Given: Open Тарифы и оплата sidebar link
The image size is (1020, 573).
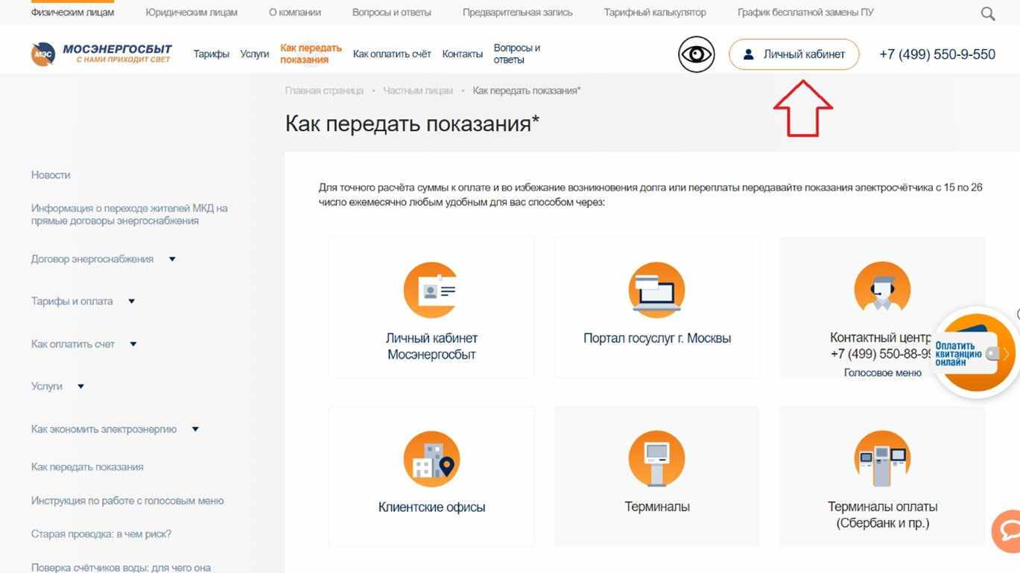Looking at the screenshot, I should pos(72,301).
